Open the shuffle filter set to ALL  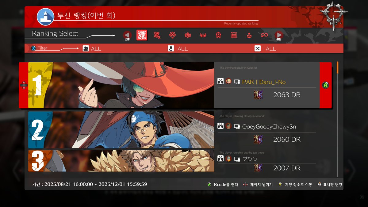click(265, 48)
